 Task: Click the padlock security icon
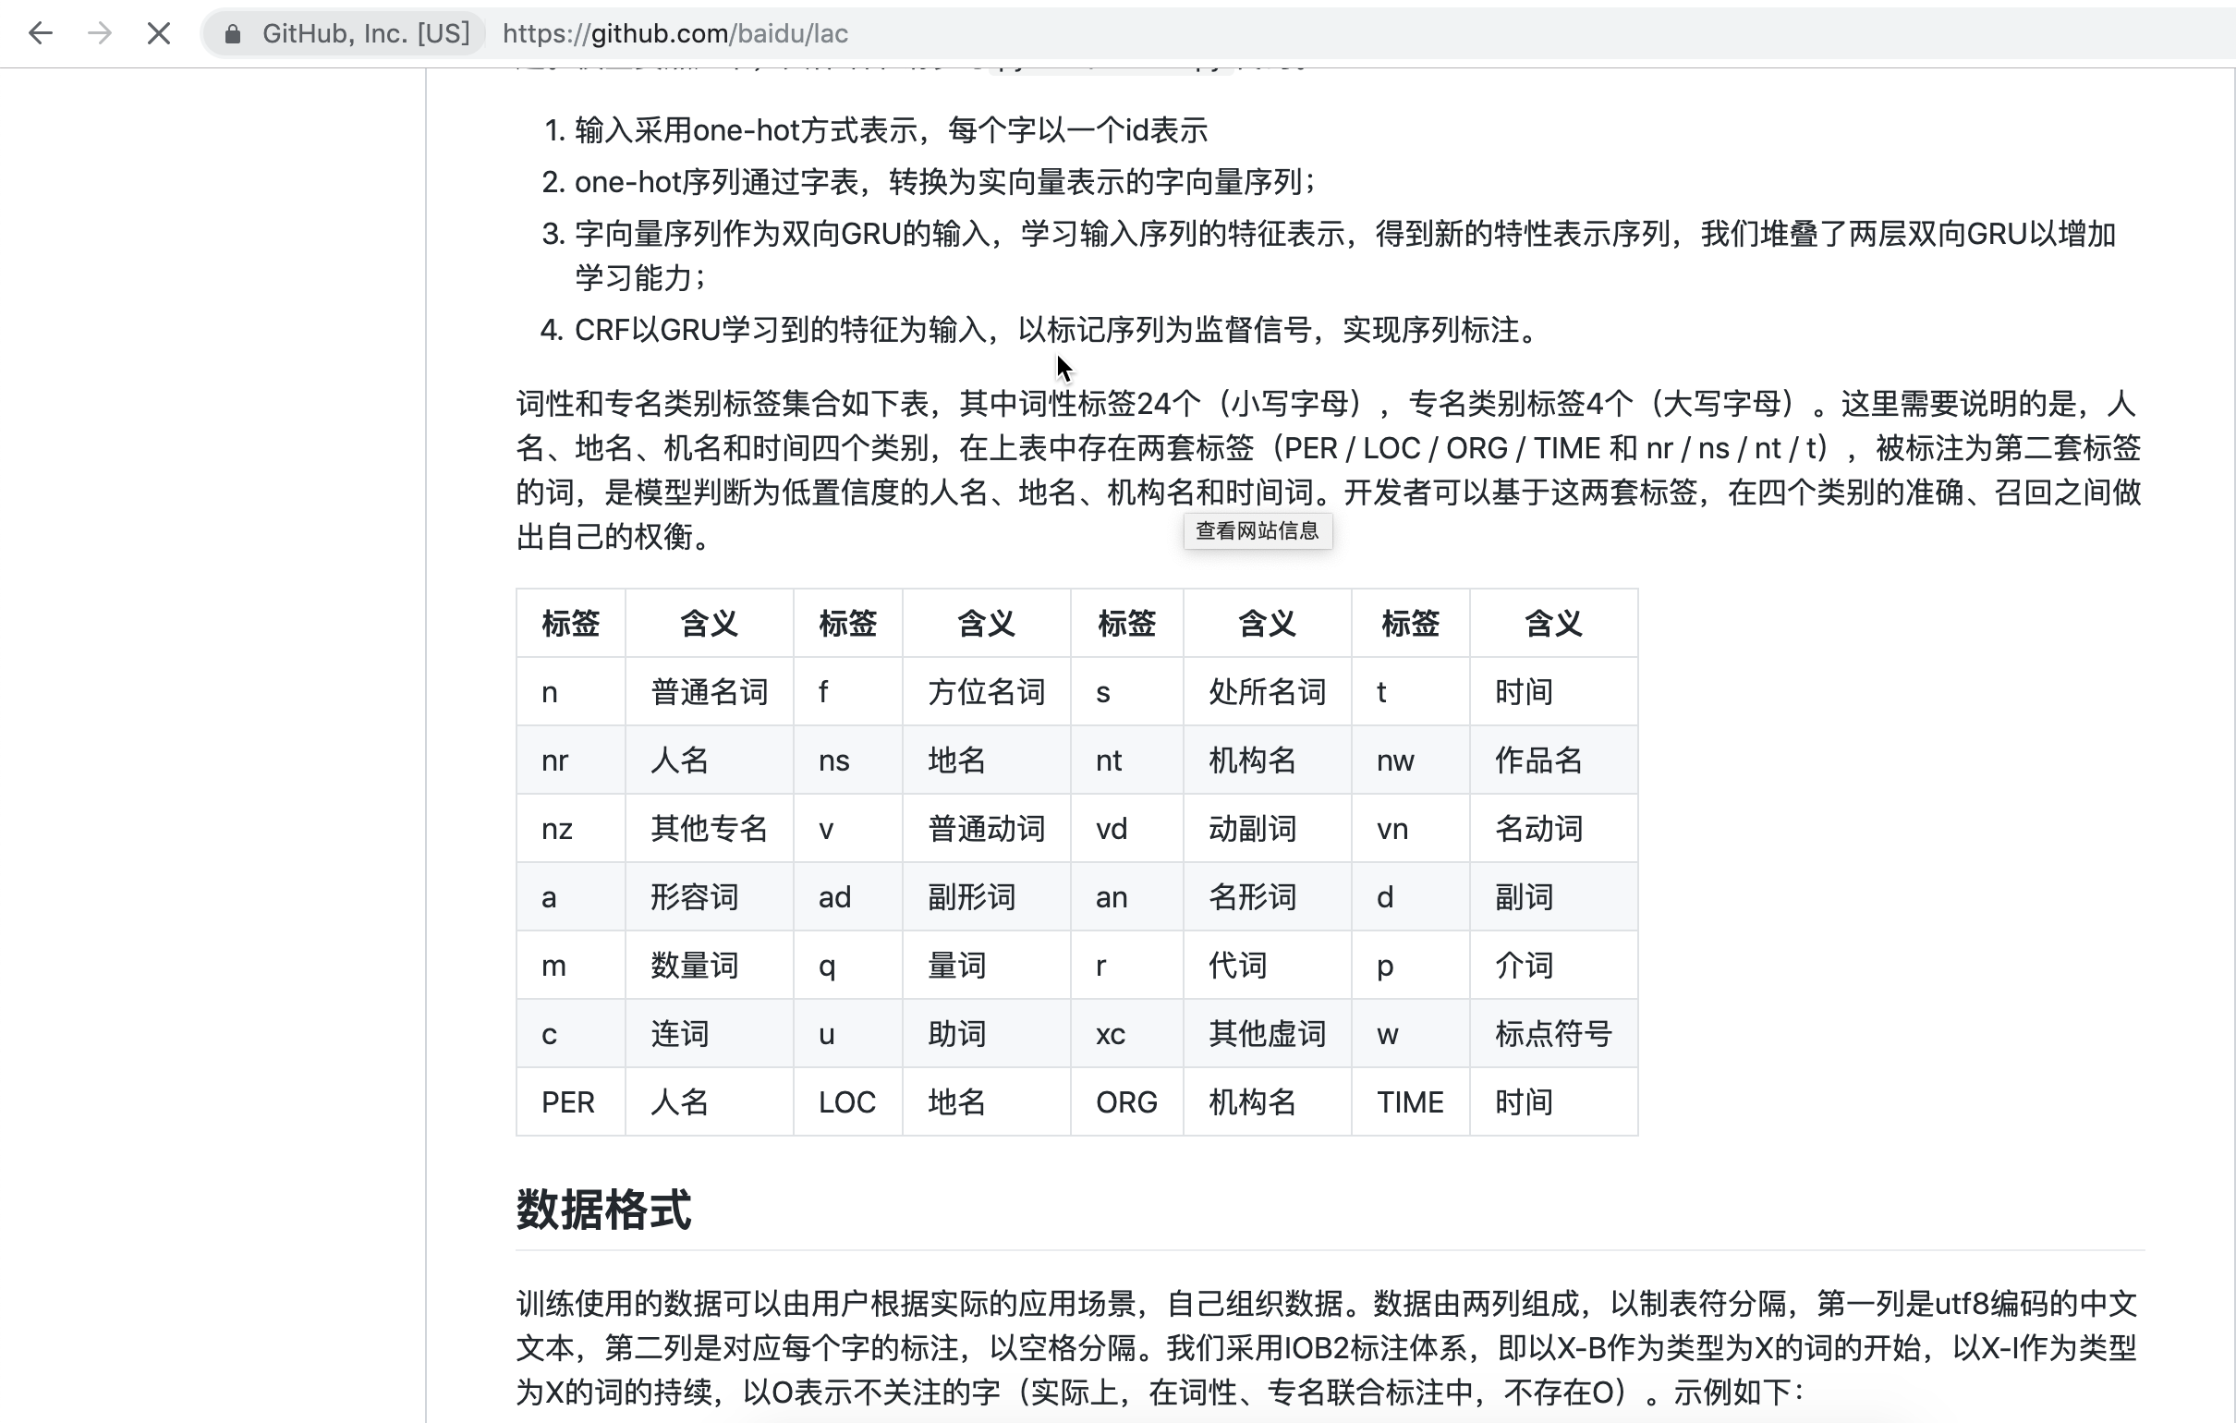233,34
